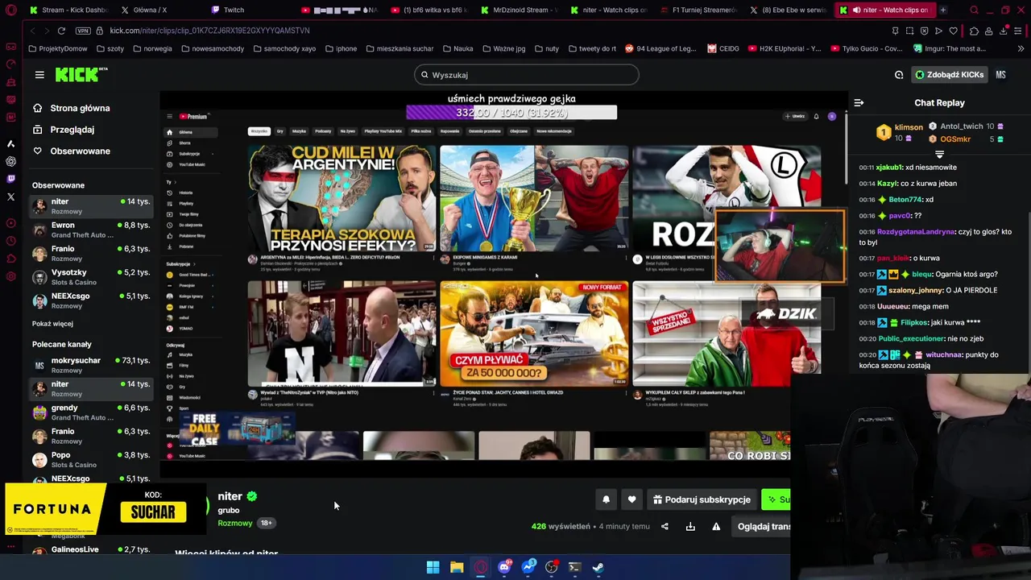Open the terminal icon in the taskbar
This screenshot has height=580, width=1031.
click(574, 567)
